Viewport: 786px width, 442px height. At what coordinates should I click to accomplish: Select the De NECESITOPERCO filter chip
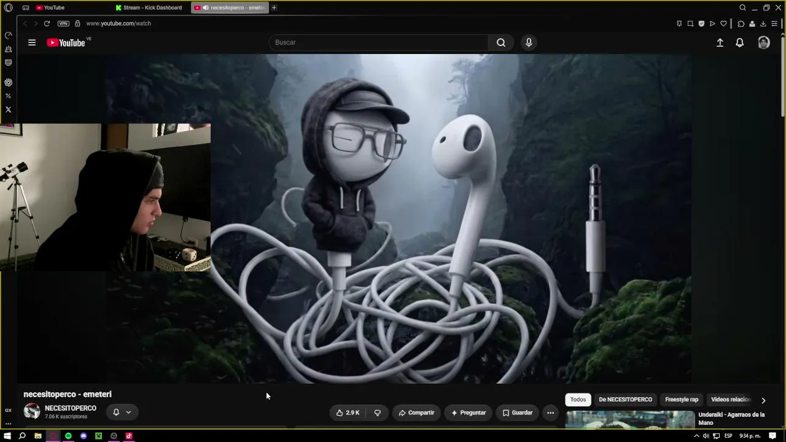tap(625, 400)
